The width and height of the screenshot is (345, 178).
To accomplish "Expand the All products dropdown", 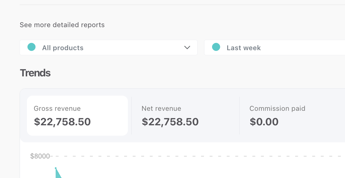I will coord(108,48).
